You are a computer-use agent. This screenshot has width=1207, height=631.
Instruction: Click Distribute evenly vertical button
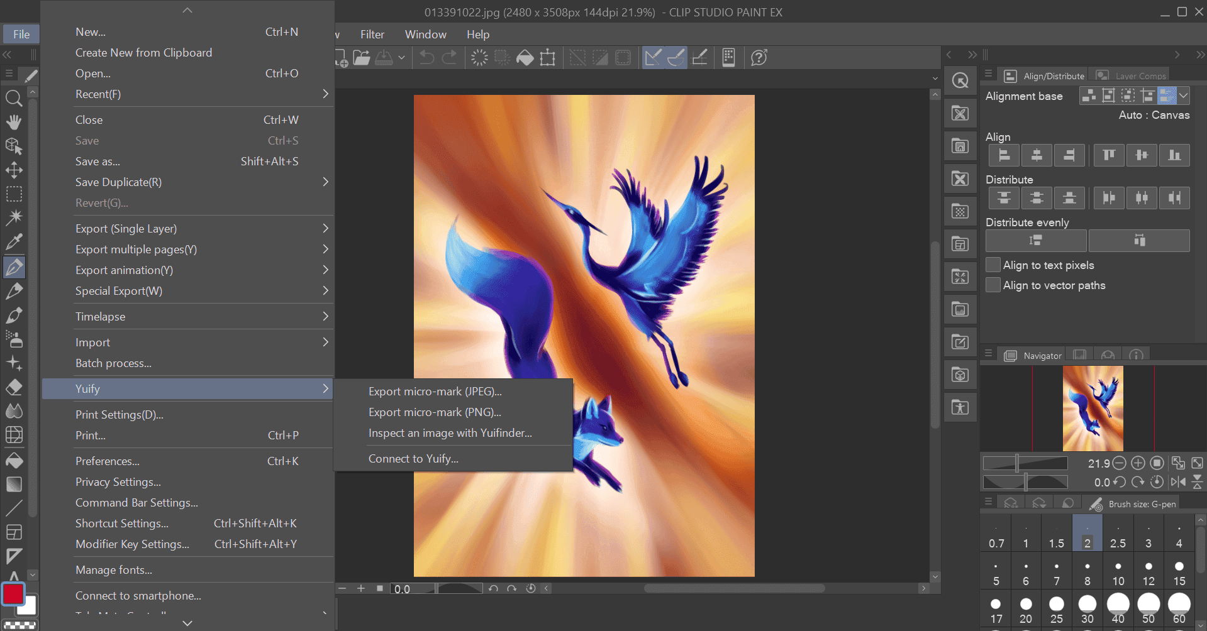point(1036,241)
